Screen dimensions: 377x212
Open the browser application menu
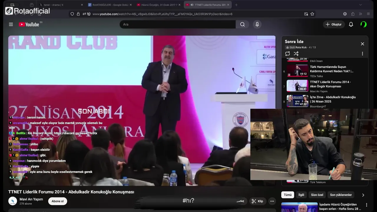368,14
